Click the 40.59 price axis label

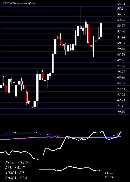click(121, 112)
